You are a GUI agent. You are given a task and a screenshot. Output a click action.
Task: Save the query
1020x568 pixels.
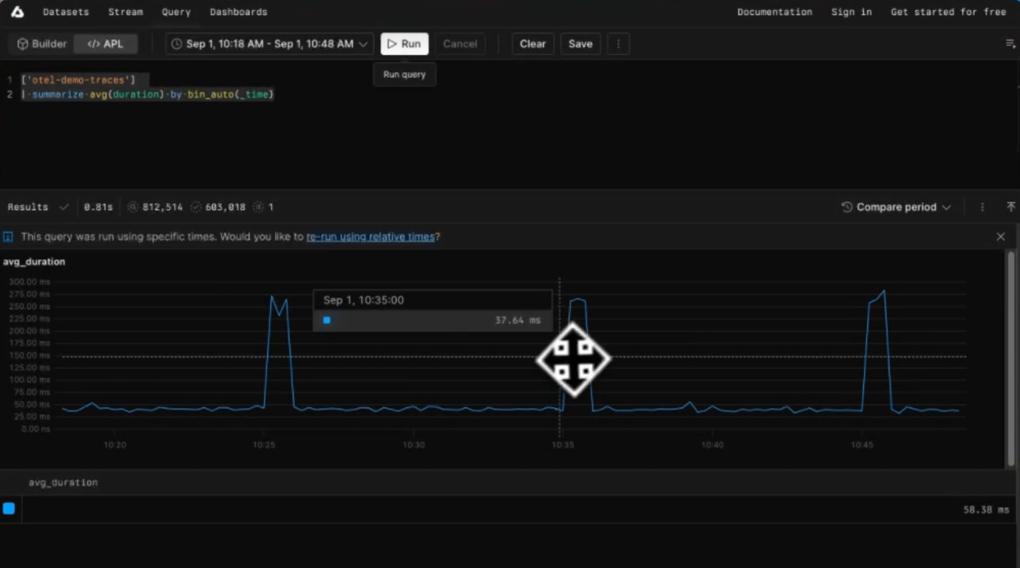pos(580,43)
